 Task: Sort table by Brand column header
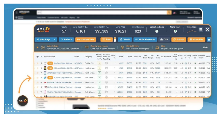pyautogui.click(x=77, y=57)
